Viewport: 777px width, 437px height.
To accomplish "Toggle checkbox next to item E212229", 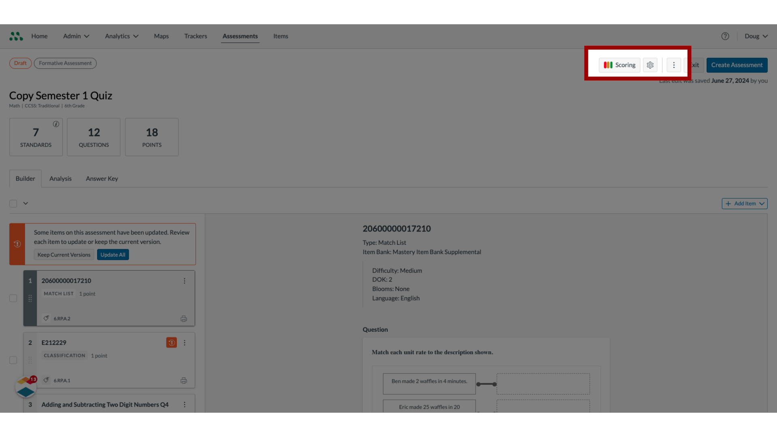I will coord(13,360).
